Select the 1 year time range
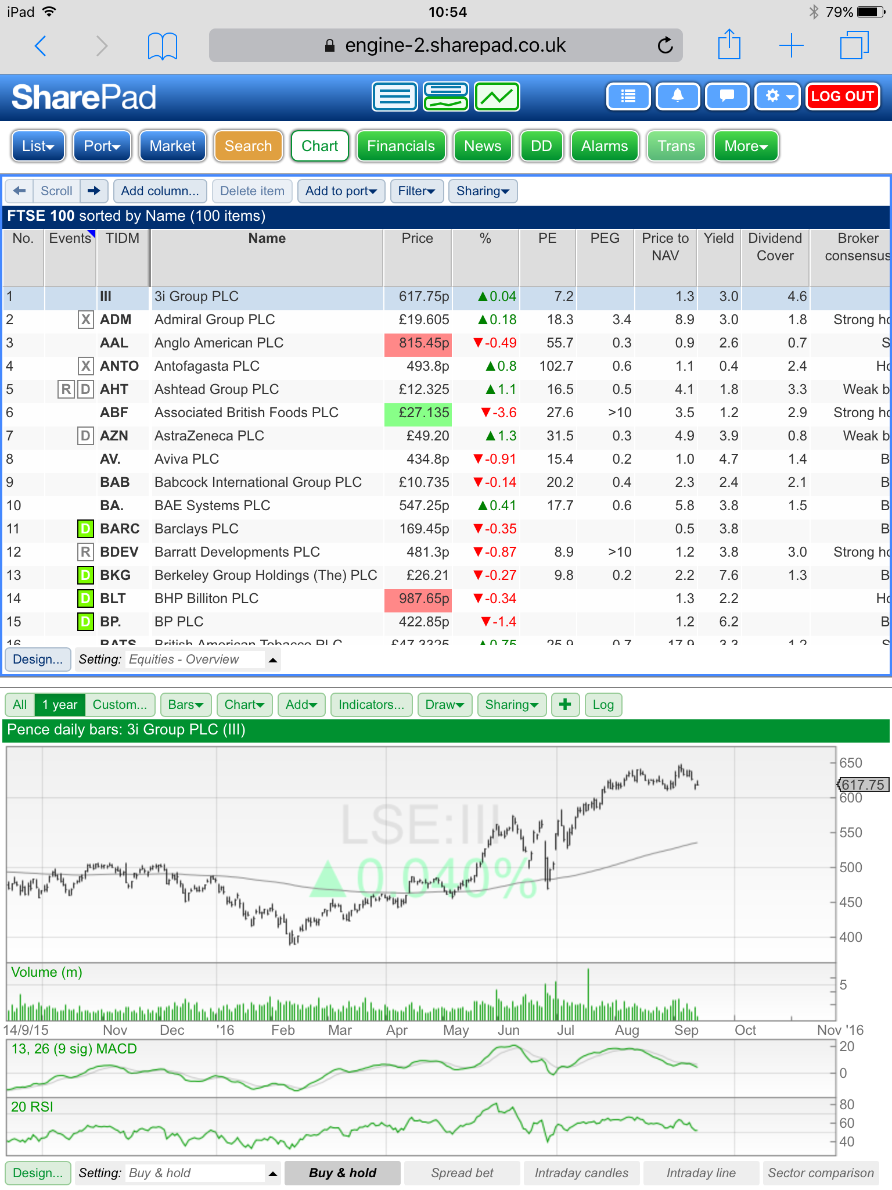This screenshot has width=892, height=1190. (60, 705)
